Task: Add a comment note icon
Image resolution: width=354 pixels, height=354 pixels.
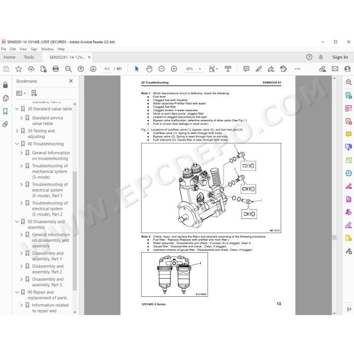Action: pos(246,69)
